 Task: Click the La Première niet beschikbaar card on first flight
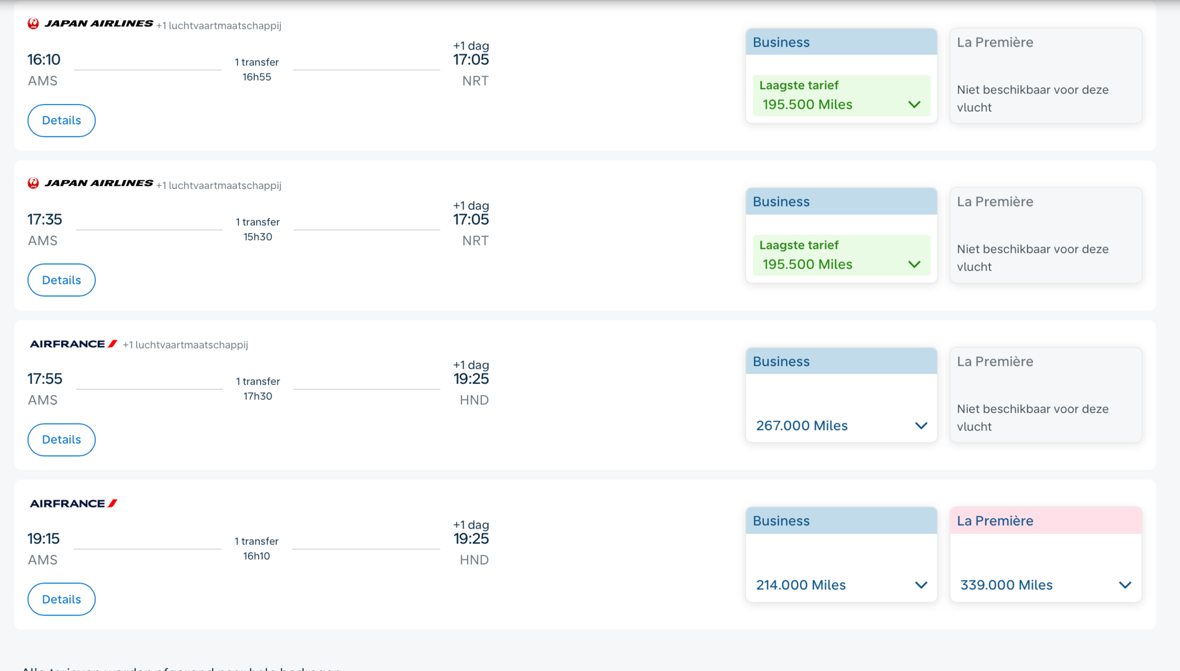tap(1045, 75)
